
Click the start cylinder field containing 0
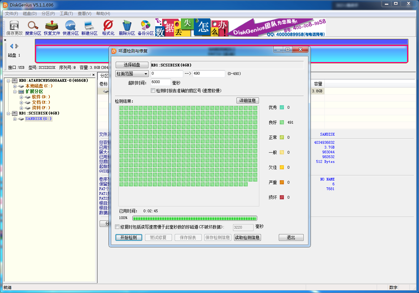point(167,74)
